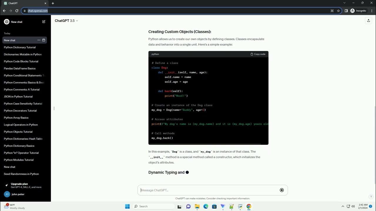The image size is (376, 211).
Task: Open the help question mark button
Action: point(371,197)
